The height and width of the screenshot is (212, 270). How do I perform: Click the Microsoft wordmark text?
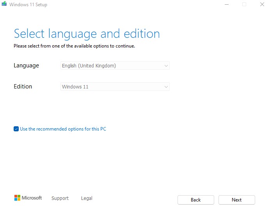tap(32, 198)
